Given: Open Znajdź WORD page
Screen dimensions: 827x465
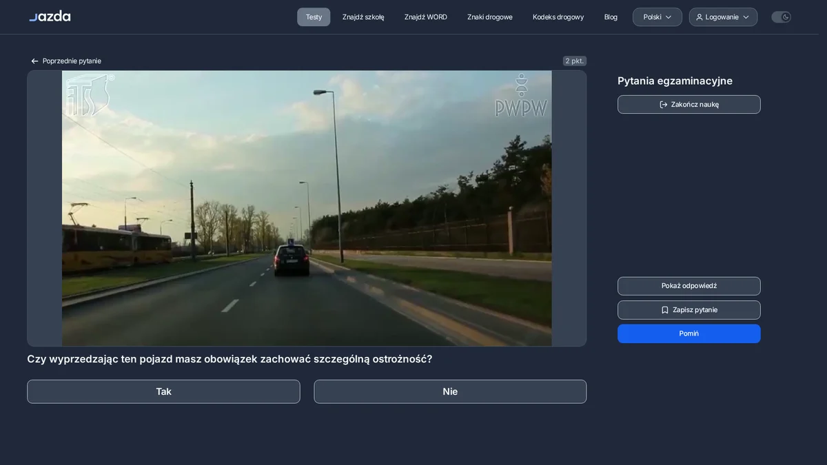Looking at the screenshot, I should [426, 17].
